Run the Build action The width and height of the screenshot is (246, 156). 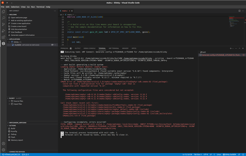tap(13, 128)
